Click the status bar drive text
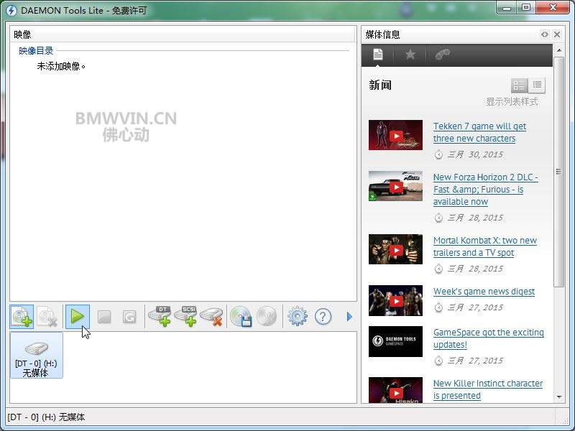 coord(46,417)
